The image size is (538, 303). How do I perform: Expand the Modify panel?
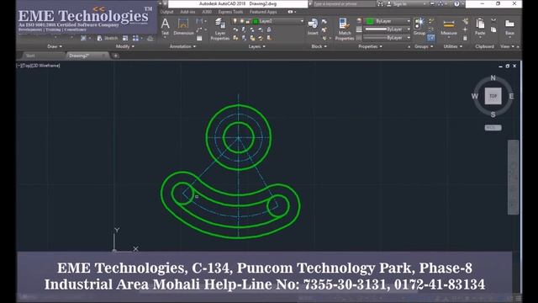(125, 46)
